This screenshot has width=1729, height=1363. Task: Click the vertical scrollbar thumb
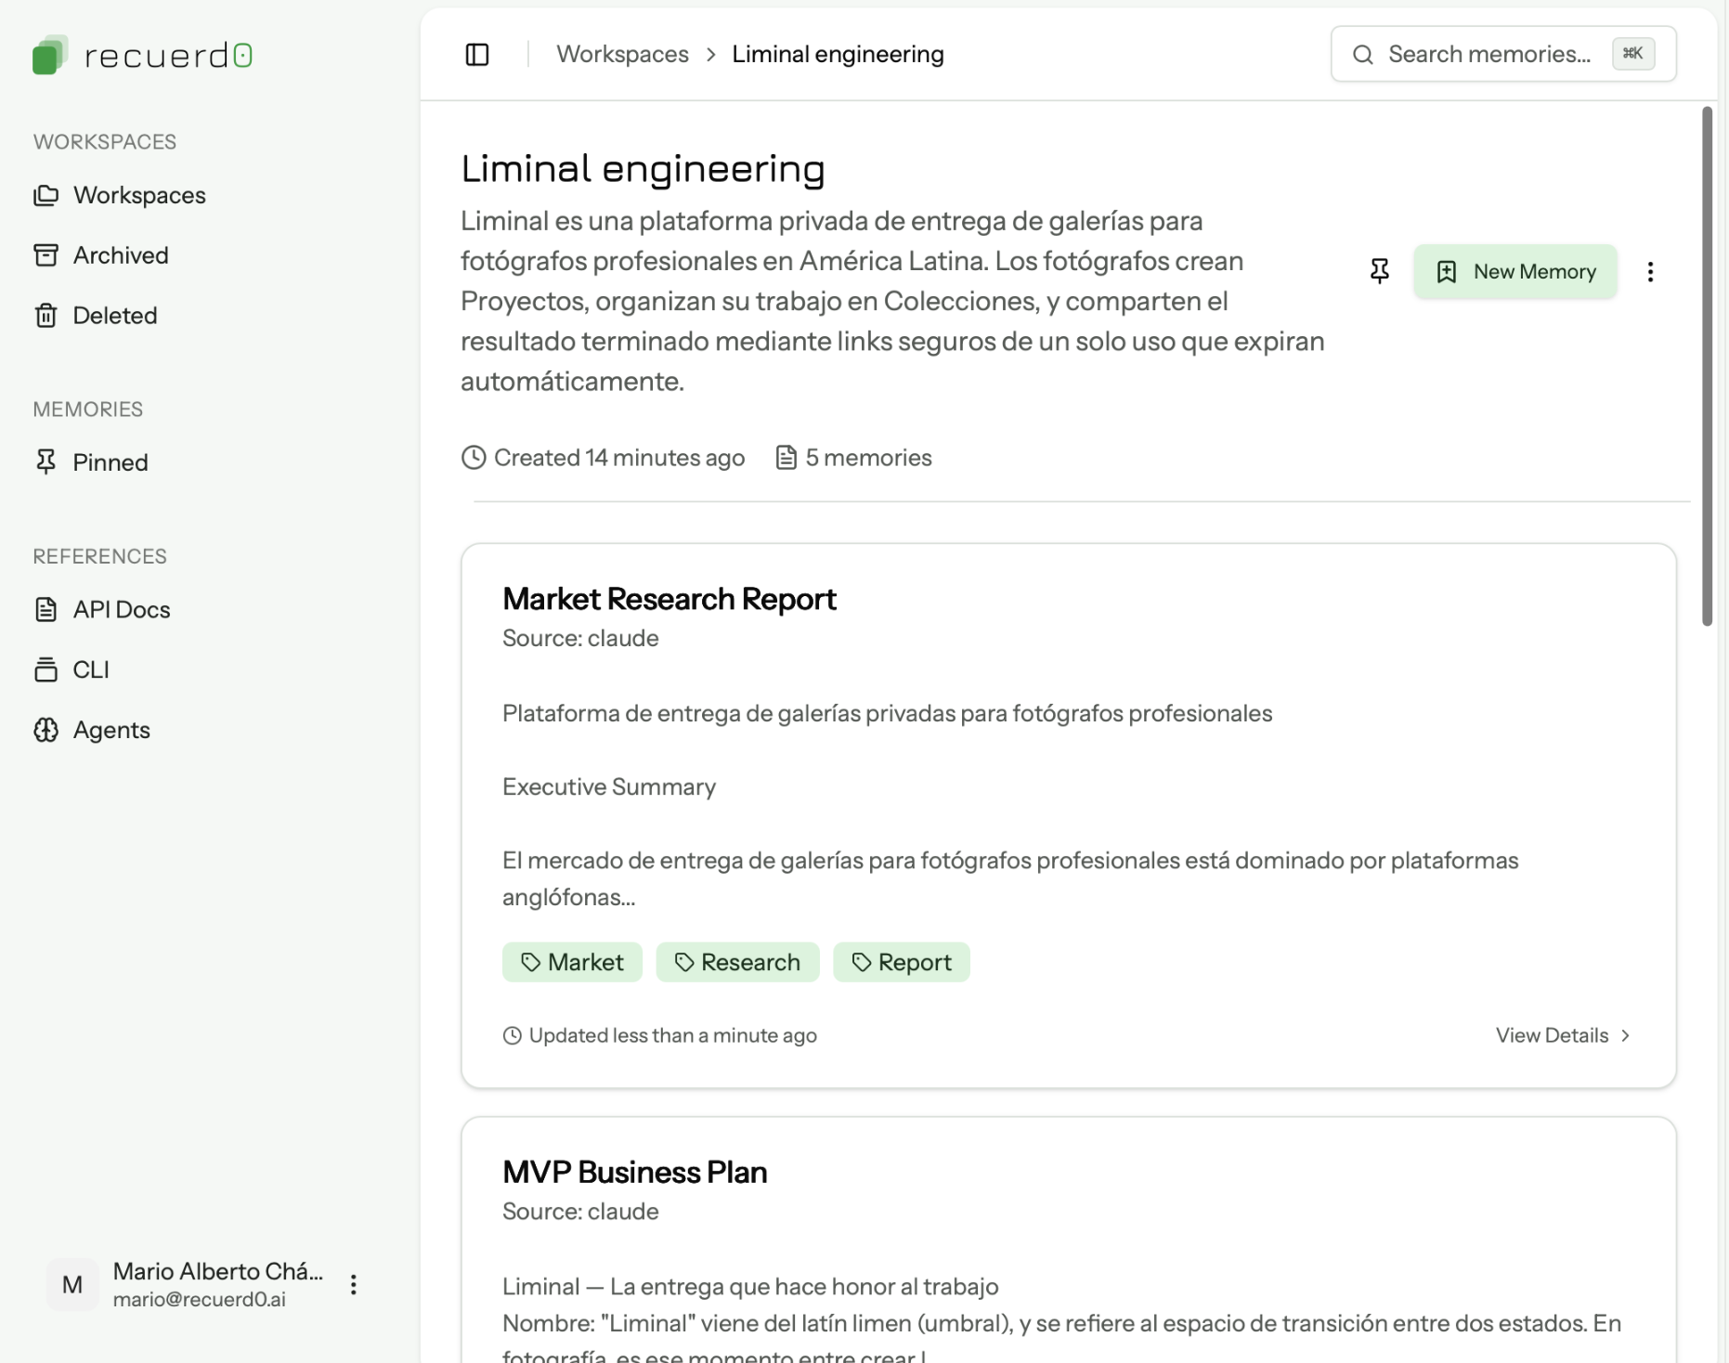(x=1707, y=367)
